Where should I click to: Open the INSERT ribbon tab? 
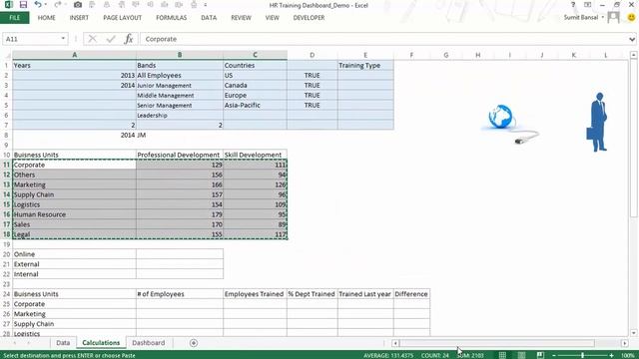tap(79, 18)
